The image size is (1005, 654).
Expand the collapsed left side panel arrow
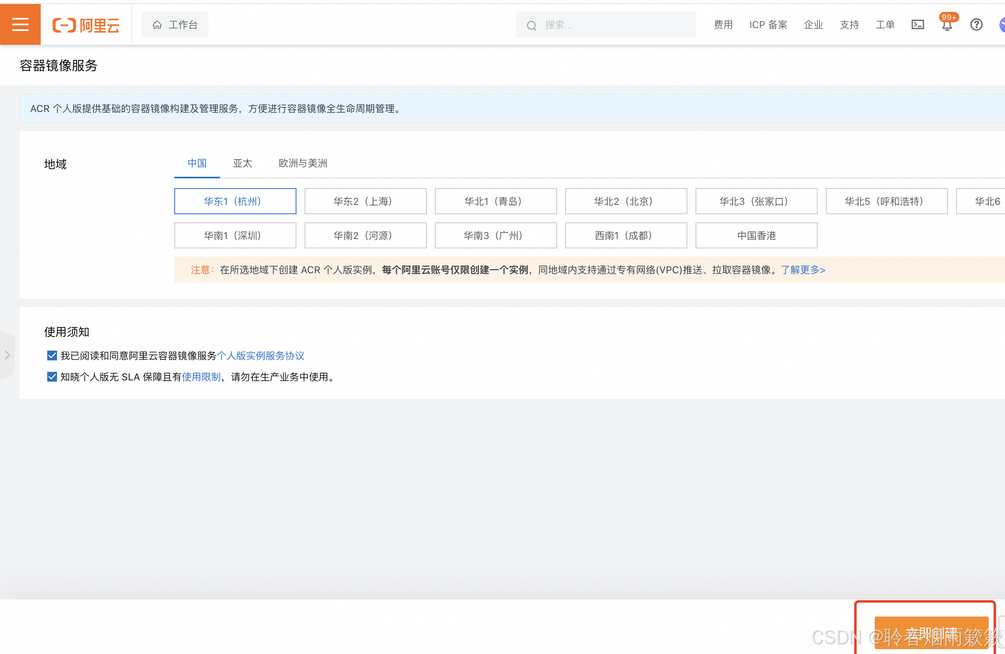point(7,355)
